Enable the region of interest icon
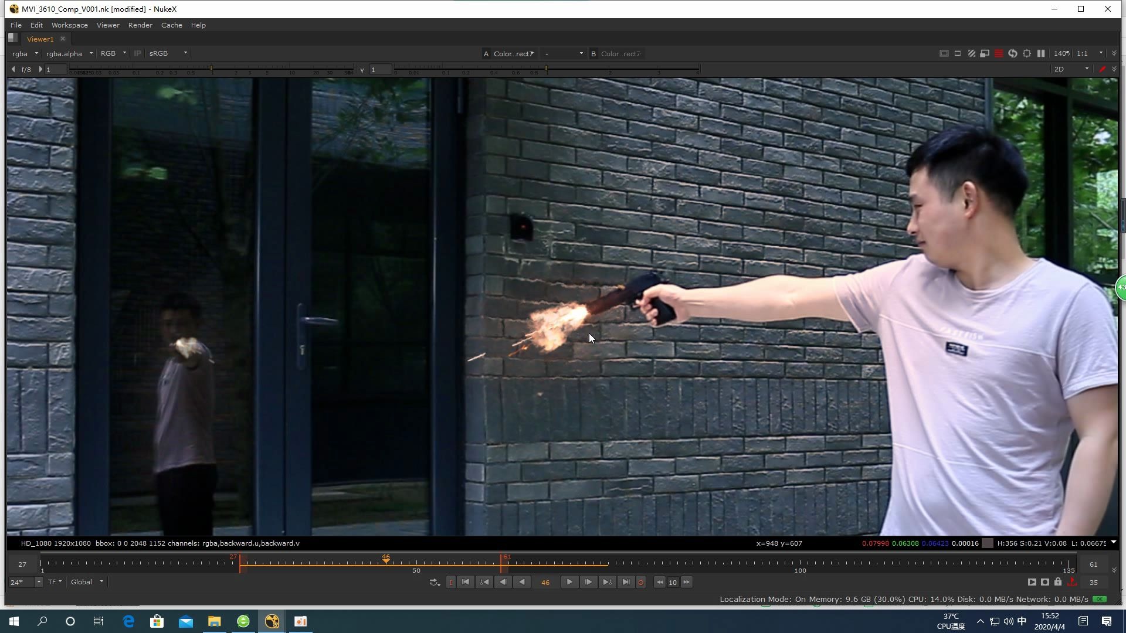 [1027, 53]
